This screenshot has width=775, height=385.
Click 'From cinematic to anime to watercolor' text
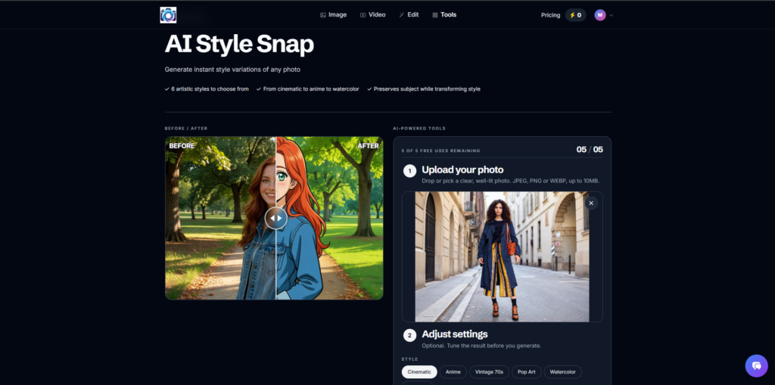coord(311,89)
